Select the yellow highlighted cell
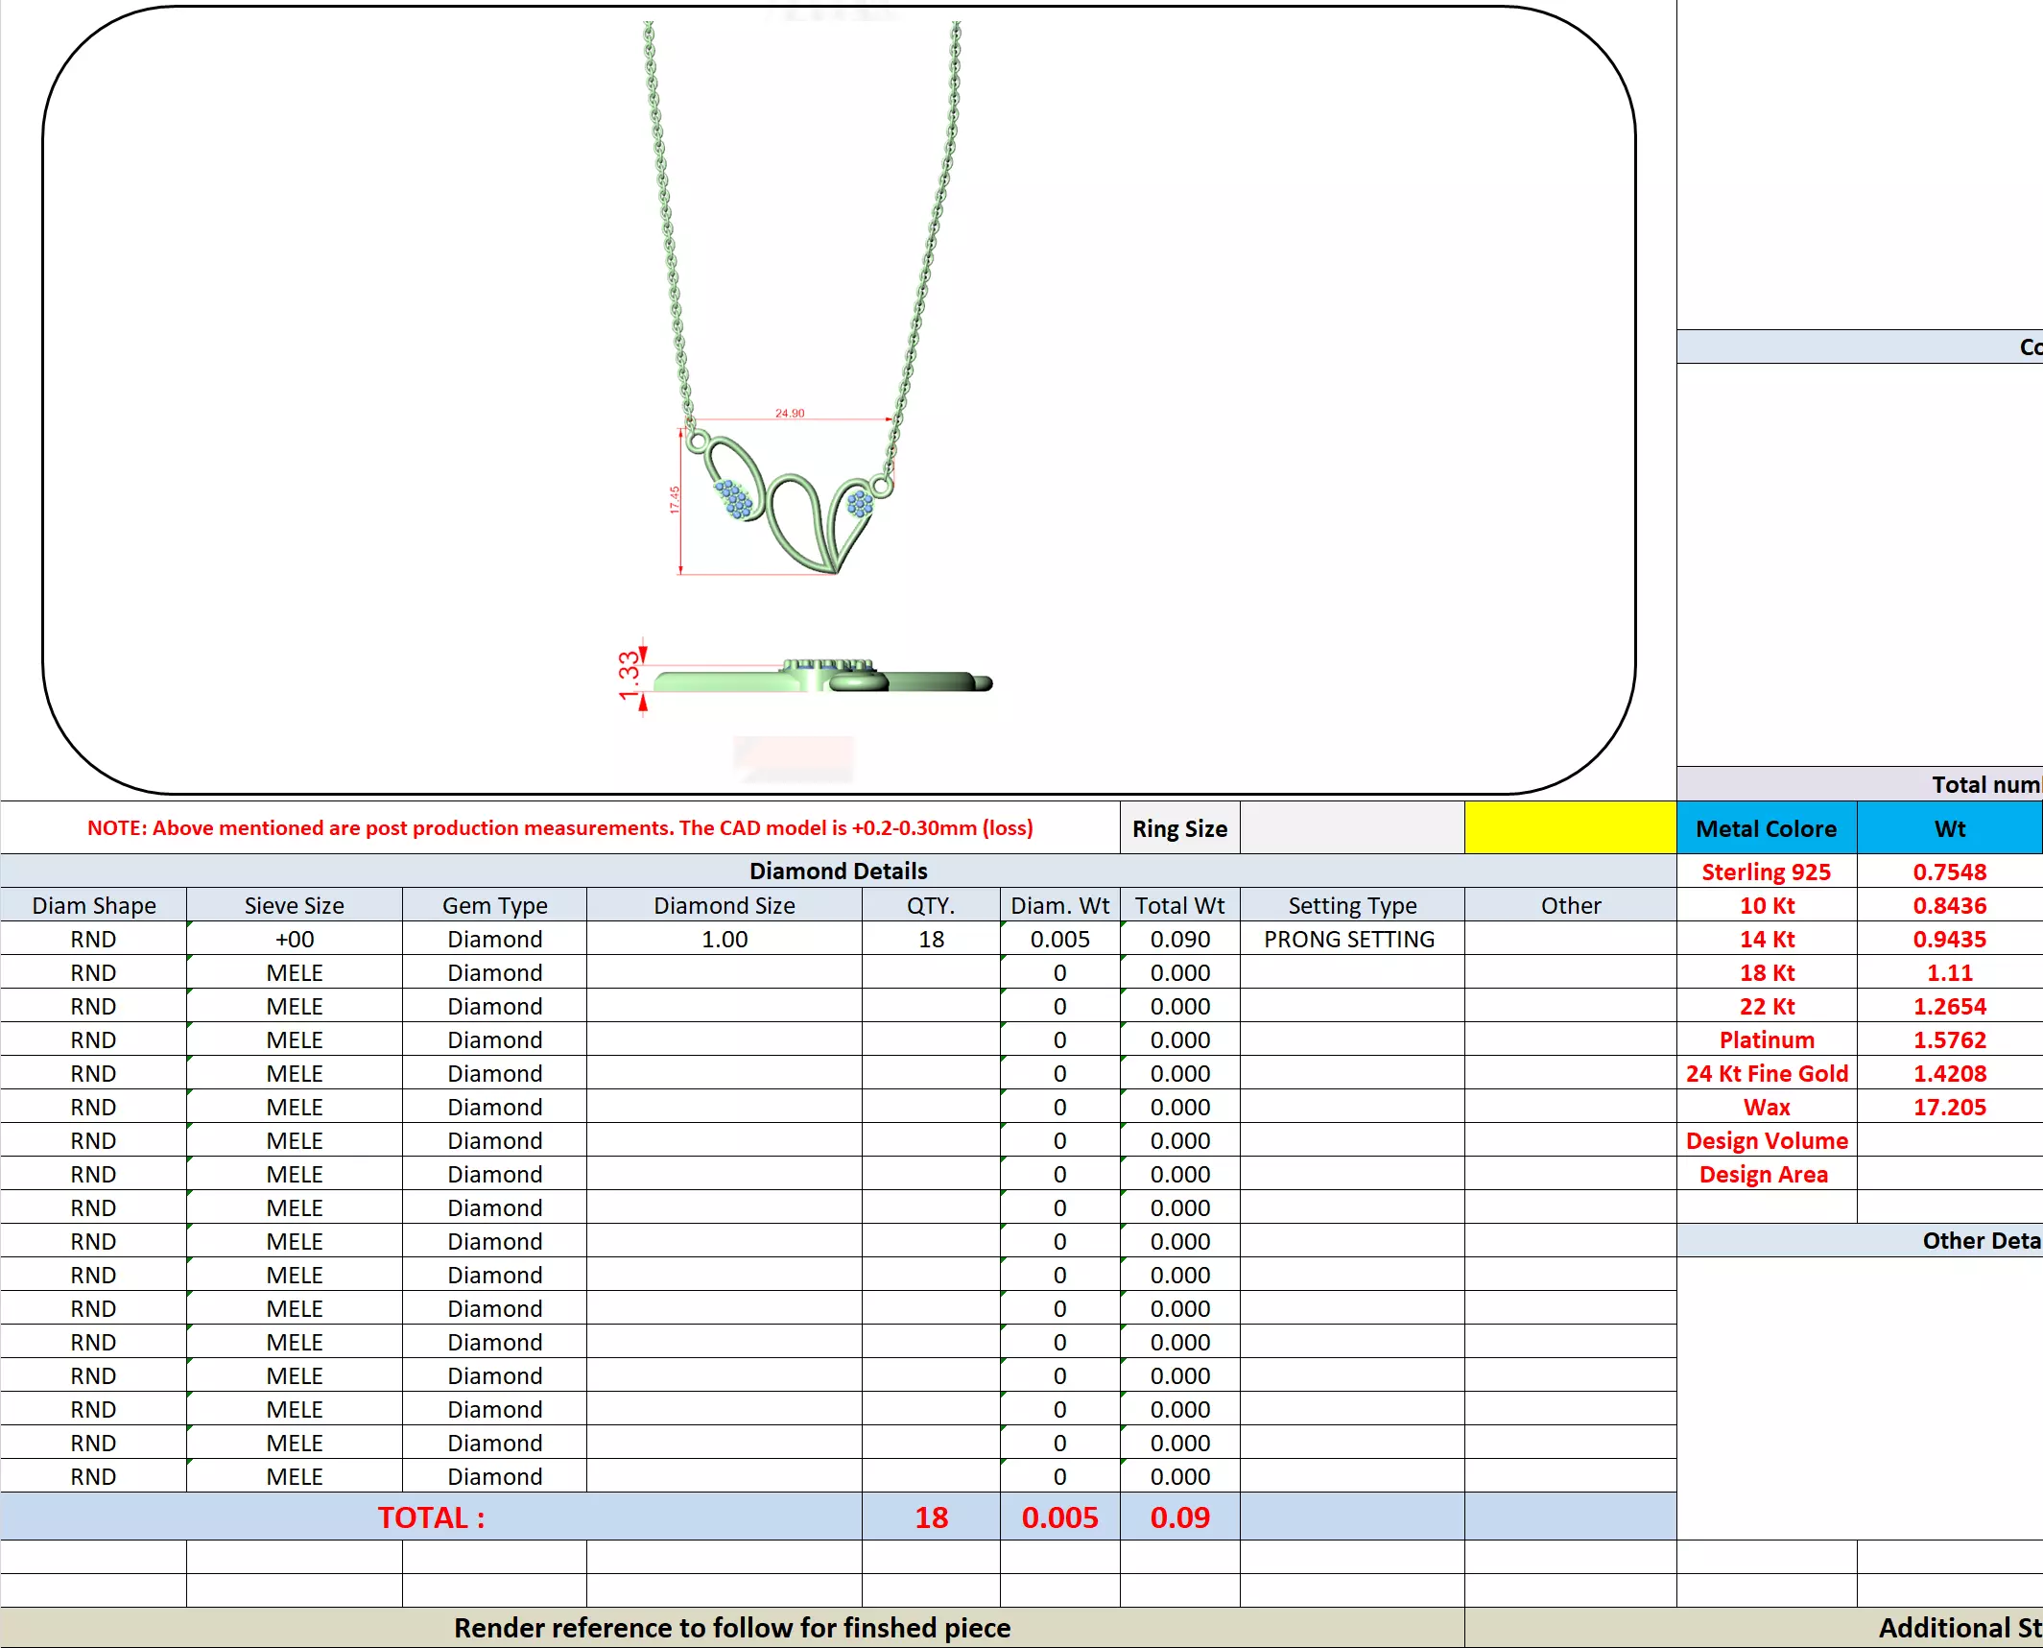The height and width of the screenshot is (1648, 2043). point(1570,827)
